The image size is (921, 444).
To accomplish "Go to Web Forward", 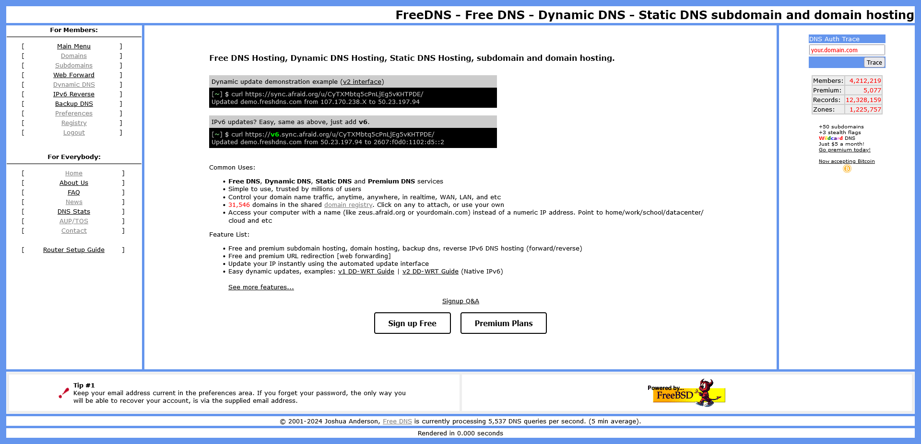I will point(74,75).
